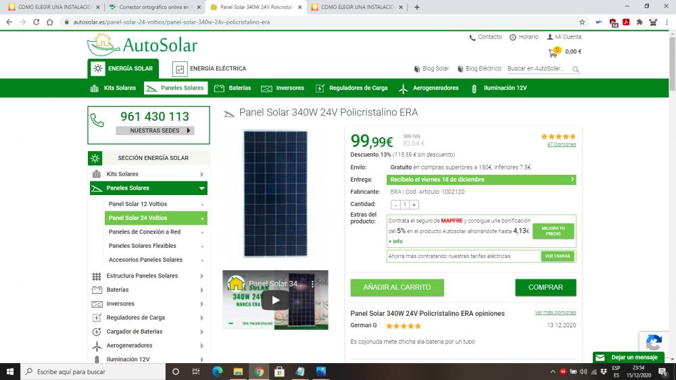The height and width of the screenshot is (380, 676).
Task: Expand Aerogeneradores sidebar arrow
Action: 201,346
